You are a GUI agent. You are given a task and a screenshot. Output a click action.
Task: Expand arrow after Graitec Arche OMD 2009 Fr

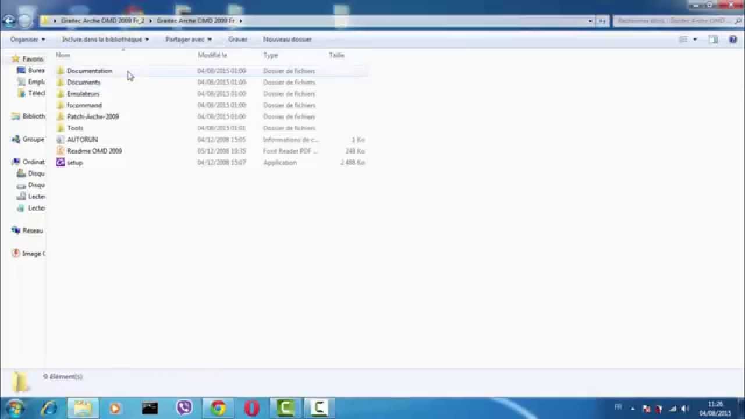coord(240,21)
